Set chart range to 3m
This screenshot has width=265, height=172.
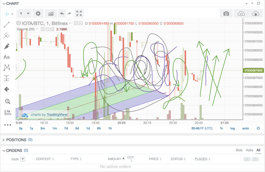click(43, 128)
